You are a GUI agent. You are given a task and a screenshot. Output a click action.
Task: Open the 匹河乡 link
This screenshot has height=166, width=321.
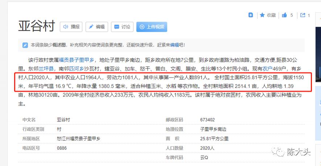77,69
